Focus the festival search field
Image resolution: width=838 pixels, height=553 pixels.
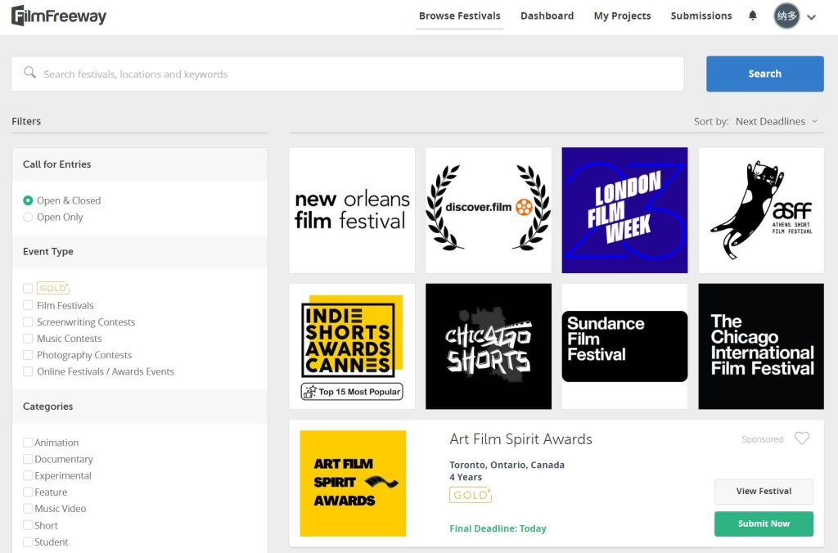pyautogui.click(x=347, y=74)
